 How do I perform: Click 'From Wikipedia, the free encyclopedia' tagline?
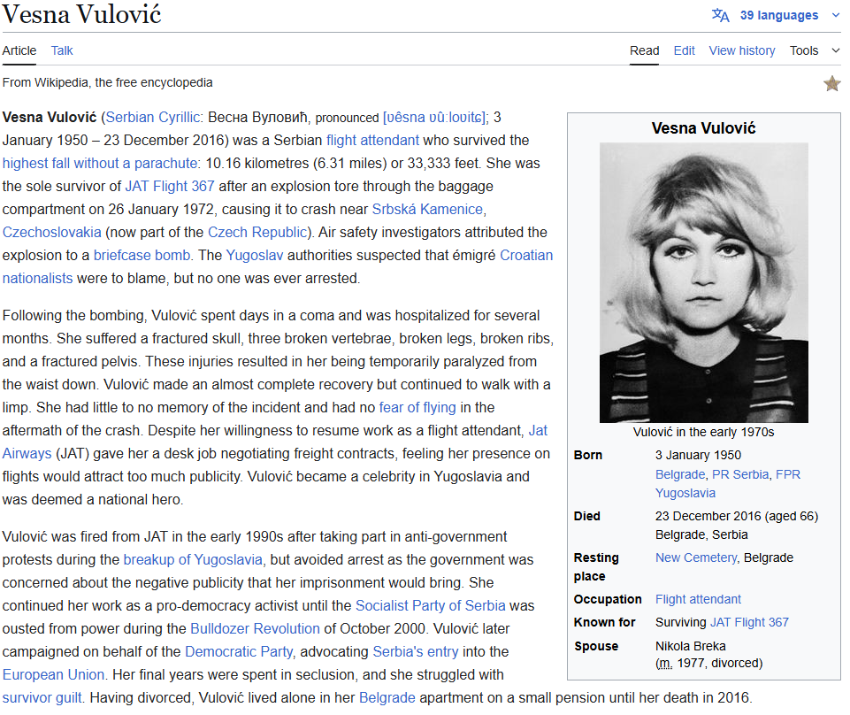tap(107, 82)
